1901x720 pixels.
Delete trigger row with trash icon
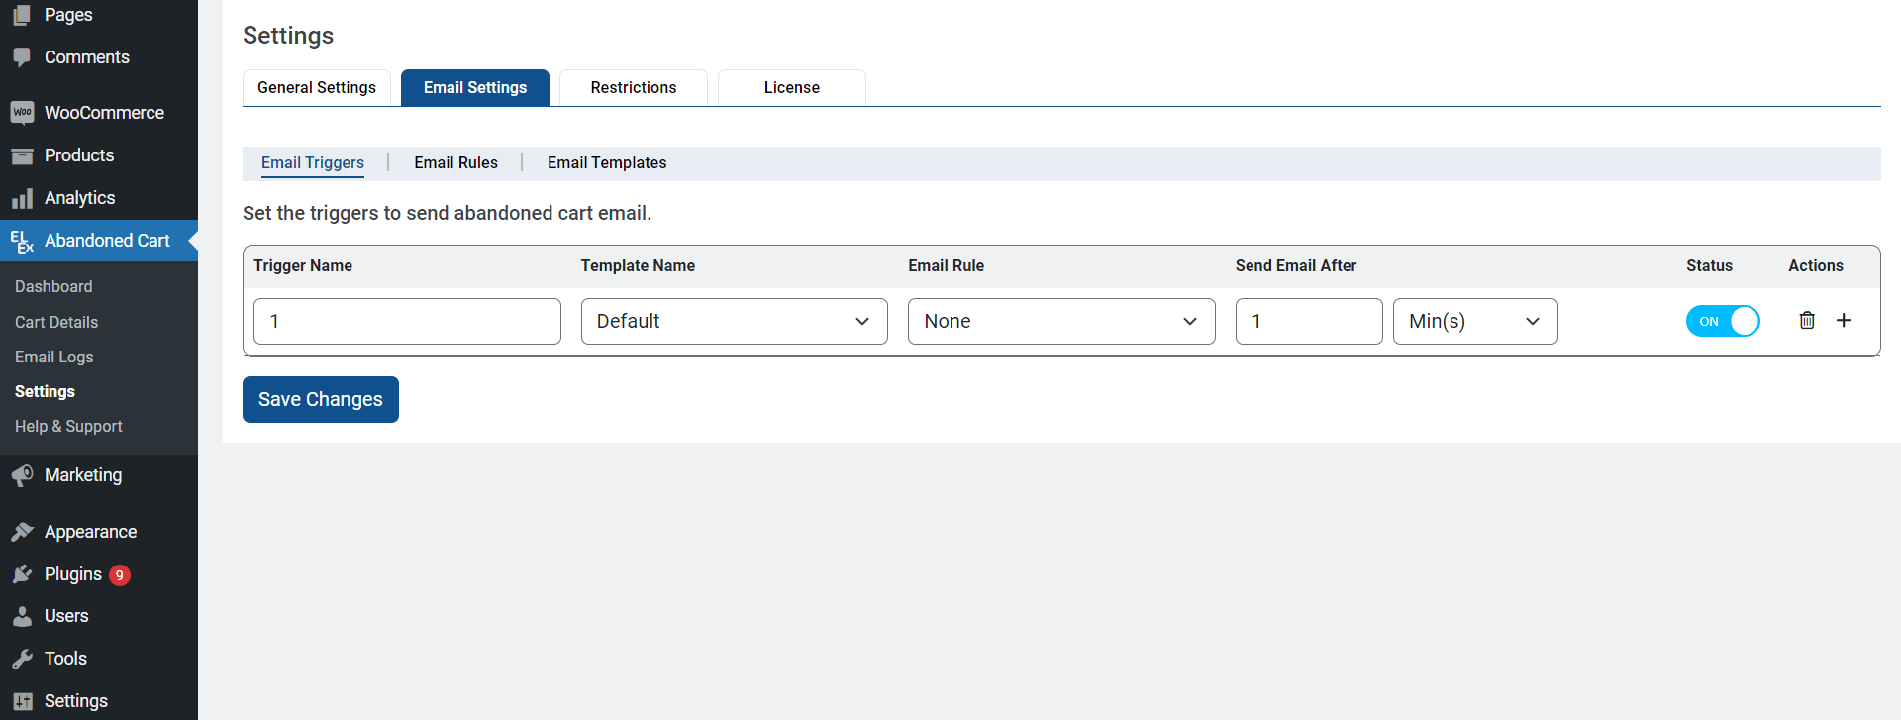click(x=1807, y=320)
